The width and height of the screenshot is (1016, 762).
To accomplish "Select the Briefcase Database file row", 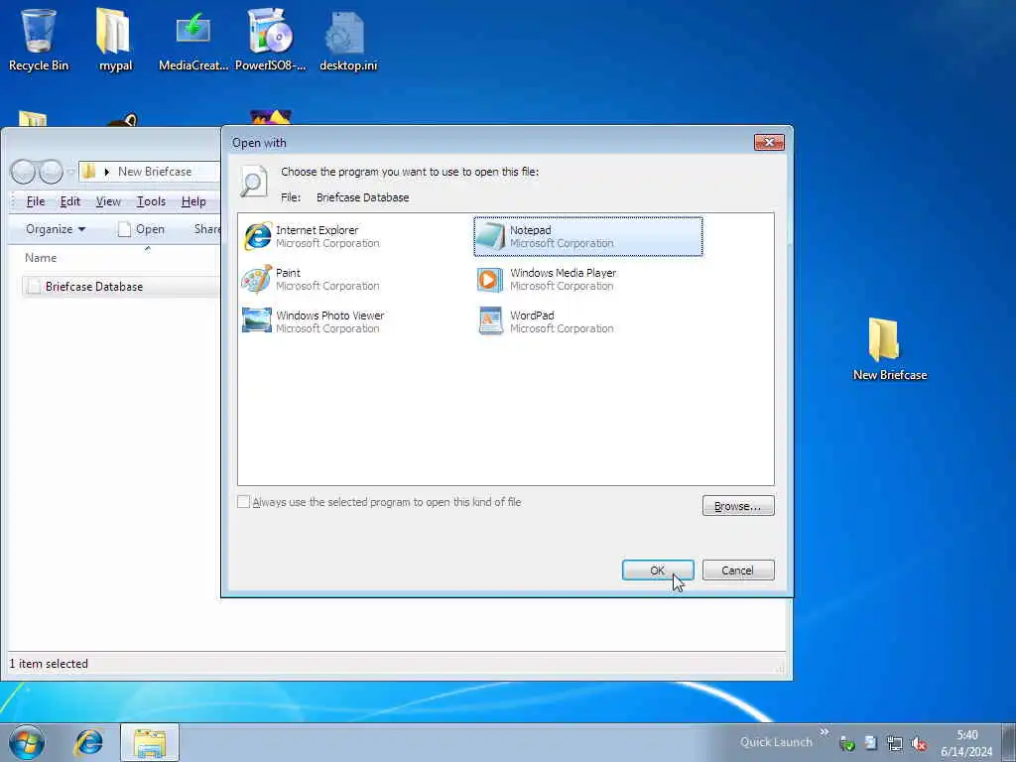I will point(120,287).
